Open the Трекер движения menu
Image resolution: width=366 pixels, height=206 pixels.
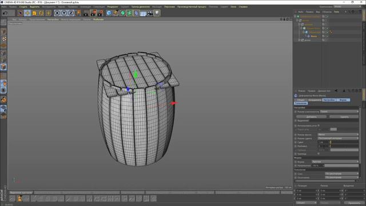pos(140,7)
